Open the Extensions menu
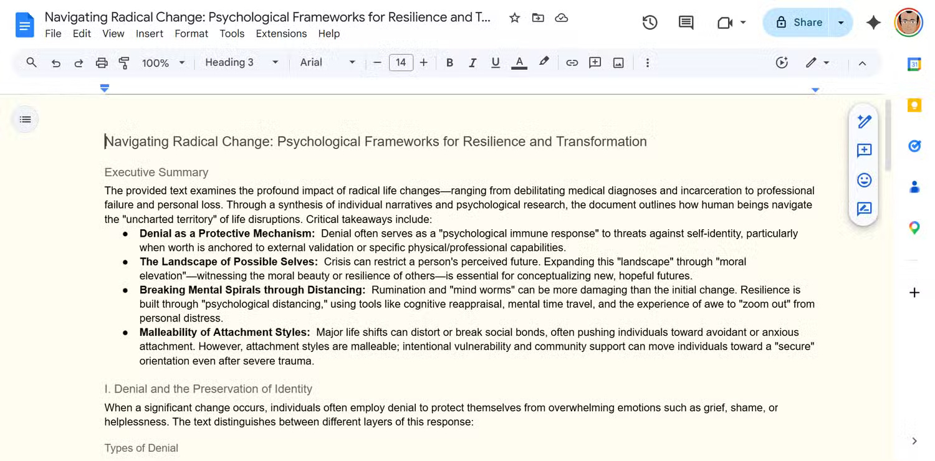This screenshot has height=461, width=935. click(x=281, y=34)
